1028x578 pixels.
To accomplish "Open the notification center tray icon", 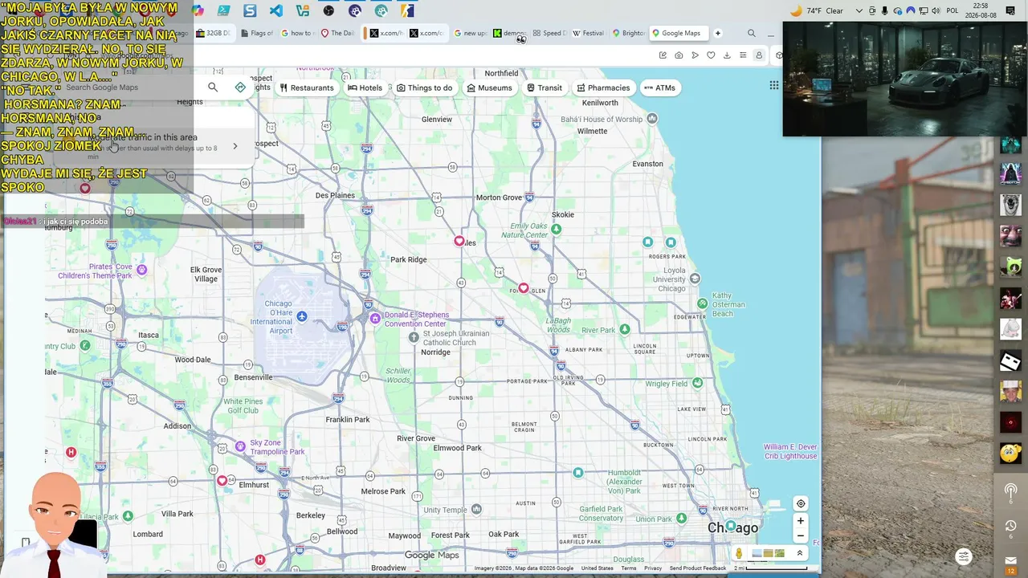I will pyautogui.click(x=1011, y=10).
